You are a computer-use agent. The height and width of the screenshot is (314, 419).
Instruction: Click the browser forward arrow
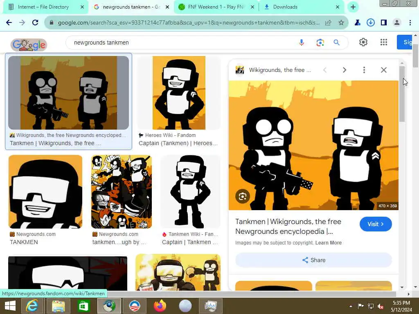tap(22, 23)
